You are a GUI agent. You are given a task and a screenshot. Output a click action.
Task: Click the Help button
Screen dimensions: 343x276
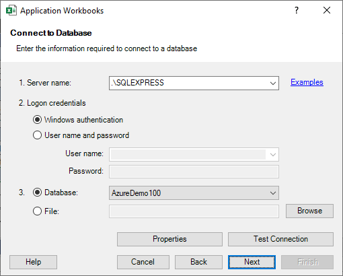click(33, 262)
